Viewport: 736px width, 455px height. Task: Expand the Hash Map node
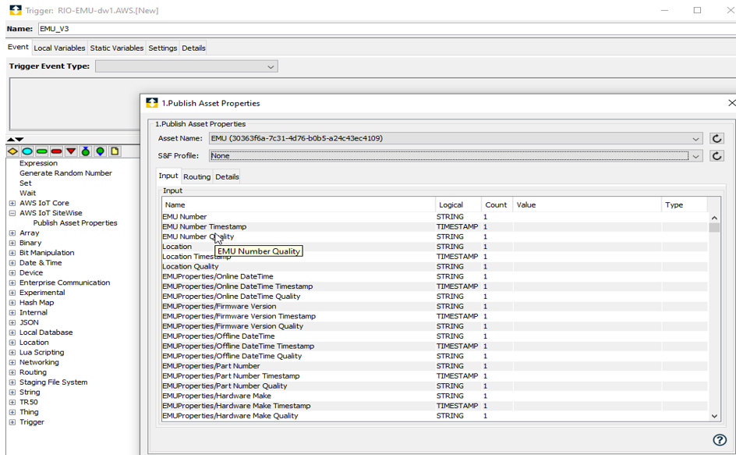[12, 303]
